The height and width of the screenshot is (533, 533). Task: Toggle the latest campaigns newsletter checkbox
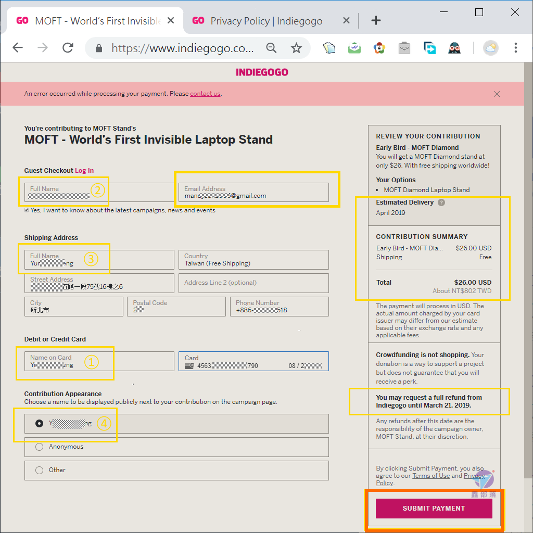point(27,210)
